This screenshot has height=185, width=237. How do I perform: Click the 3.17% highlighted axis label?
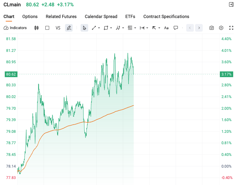tap(227, 74)
